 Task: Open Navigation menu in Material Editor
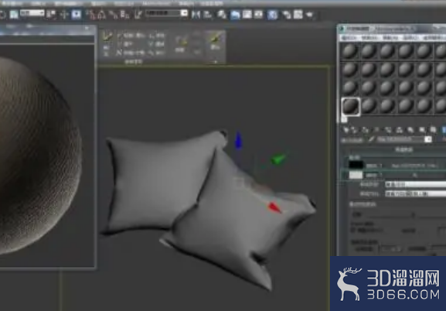[x=390, y=38]
